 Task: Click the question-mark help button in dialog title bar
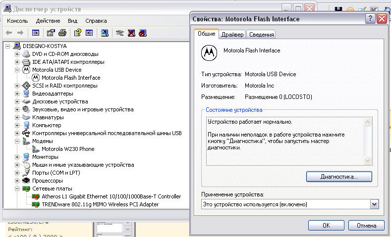370,19
